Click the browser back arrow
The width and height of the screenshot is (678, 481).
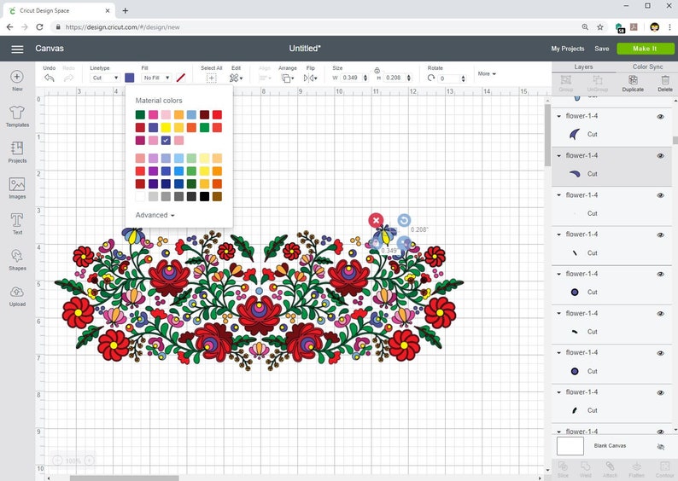pyautogui.click(x=9, y=26)
